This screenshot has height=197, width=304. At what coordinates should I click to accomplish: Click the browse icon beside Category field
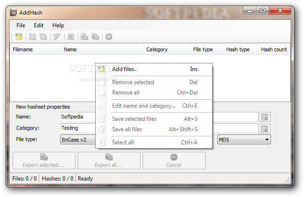(x=264, y=129)
